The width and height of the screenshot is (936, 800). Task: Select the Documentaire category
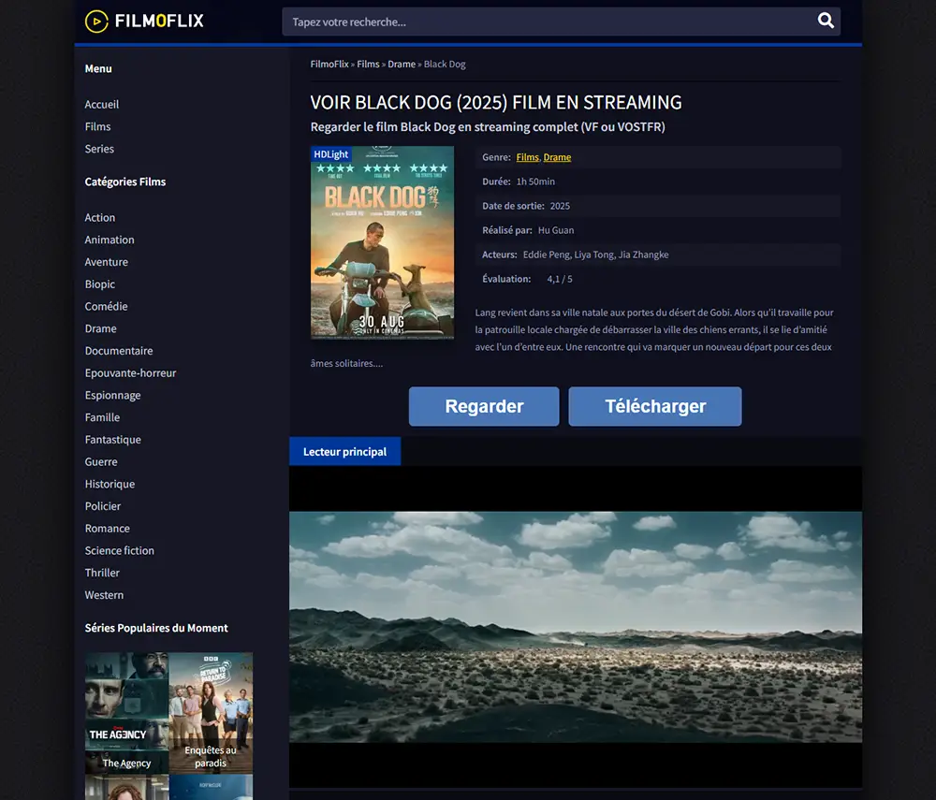[119, 351]
